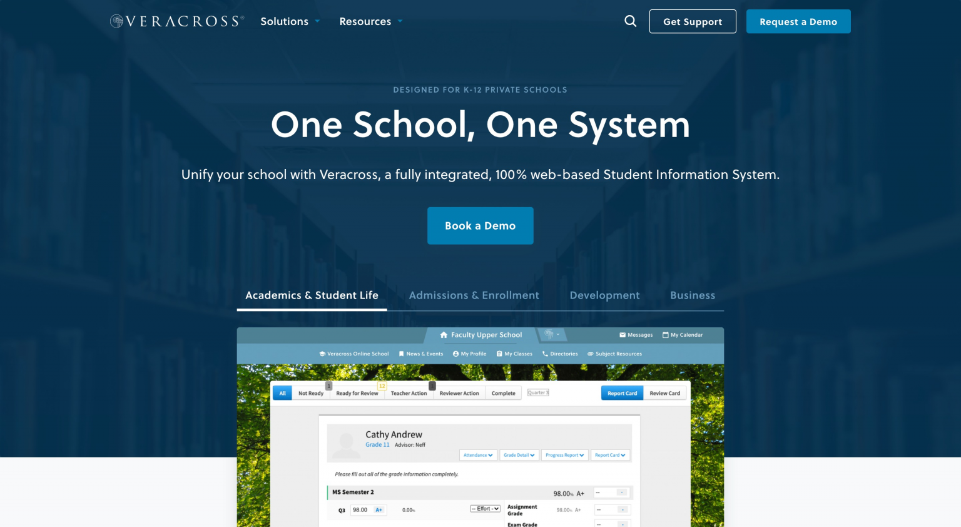Click the graduation cap icon for Veracross Online School

(x=322, y=354)
